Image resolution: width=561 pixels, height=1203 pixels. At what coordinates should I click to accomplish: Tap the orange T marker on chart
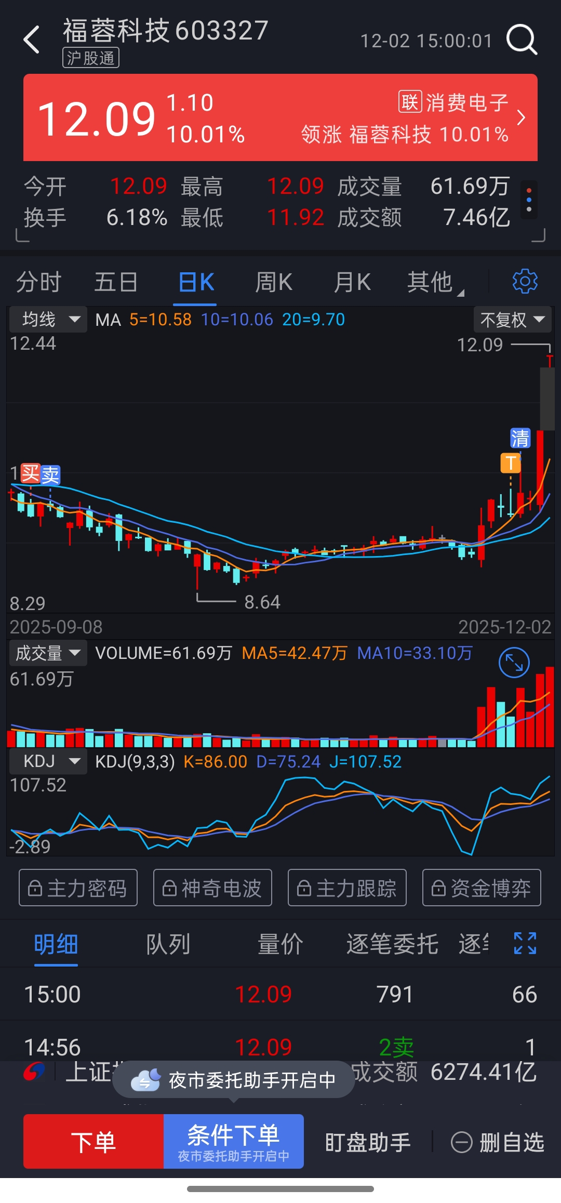point(511,462)
